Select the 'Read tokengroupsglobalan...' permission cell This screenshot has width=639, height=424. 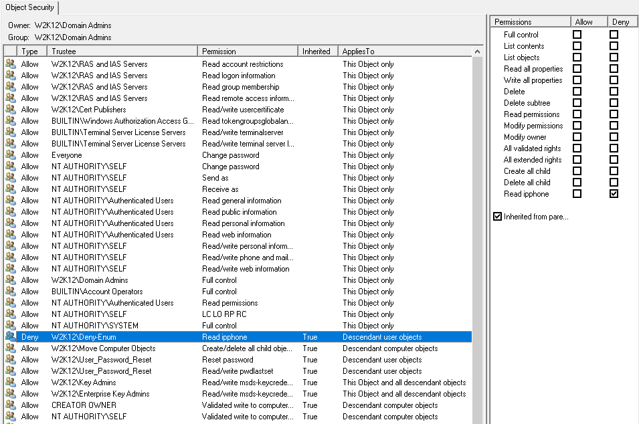(248, 121)
